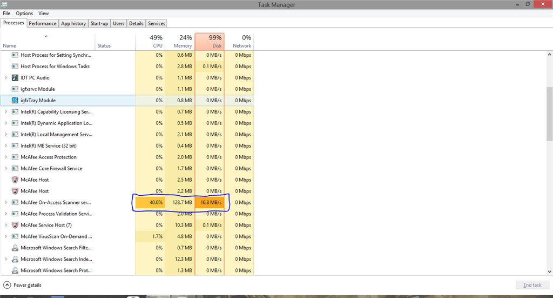Click the 12.3 MB memory value
Image resolution: width=553 pixels, height=298 pixels.
[x=184, y=259]
